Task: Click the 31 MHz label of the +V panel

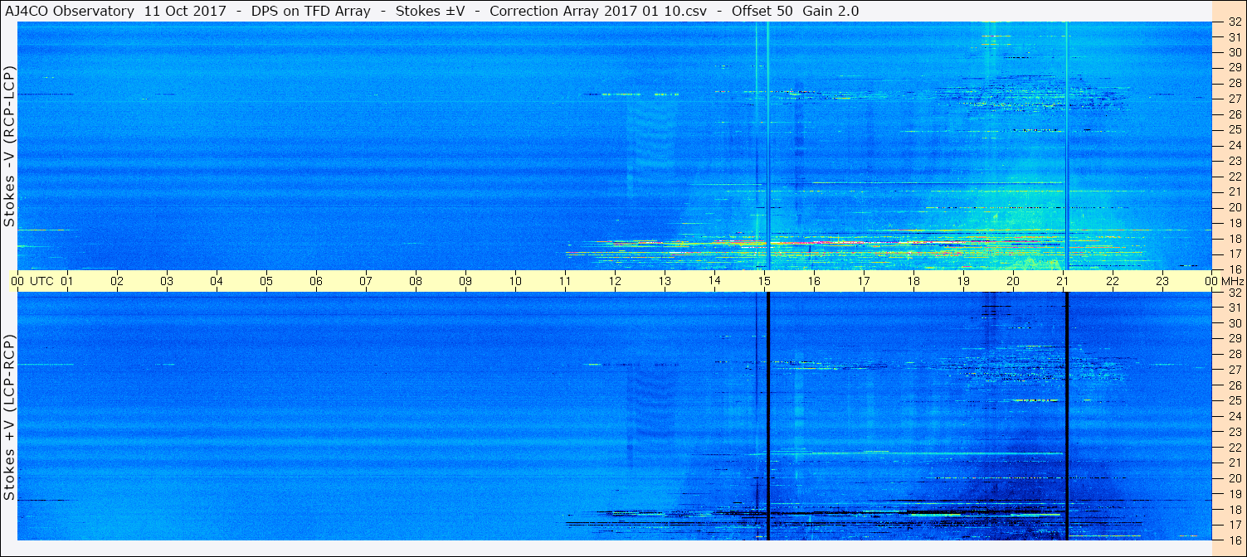Action: pyautogui.click(x=1235, y=308)
